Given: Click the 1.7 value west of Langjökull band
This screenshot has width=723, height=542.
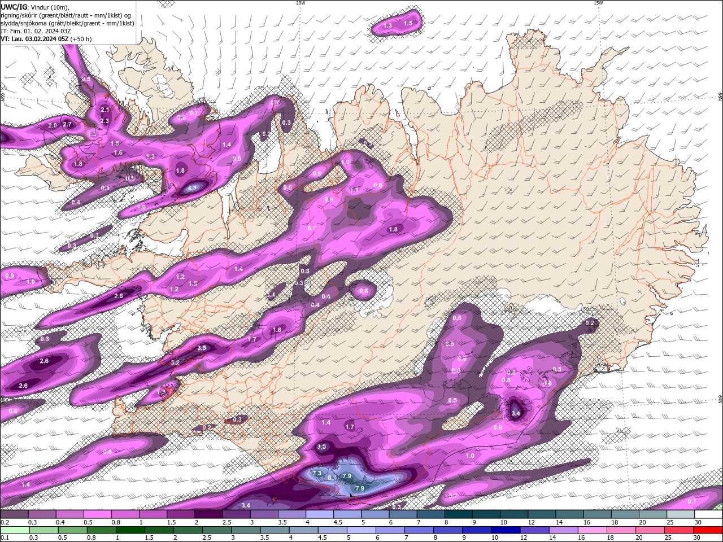Looking at the screenshot, I should 252,339.
